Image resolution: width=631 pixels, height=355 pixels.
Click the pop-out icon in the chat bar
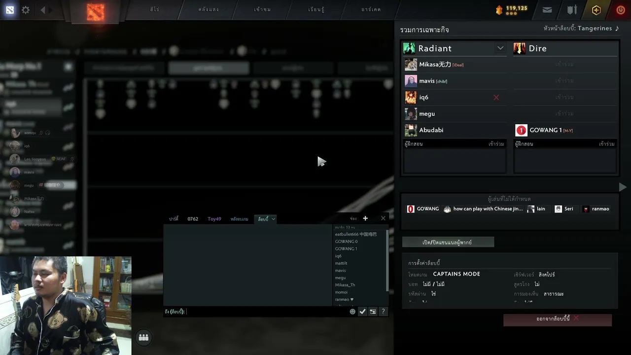point(373,312)
